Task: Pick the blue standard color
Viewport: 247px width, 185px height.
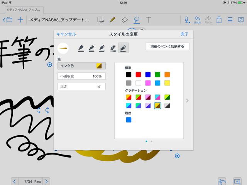Action: [x=148, y=74]
